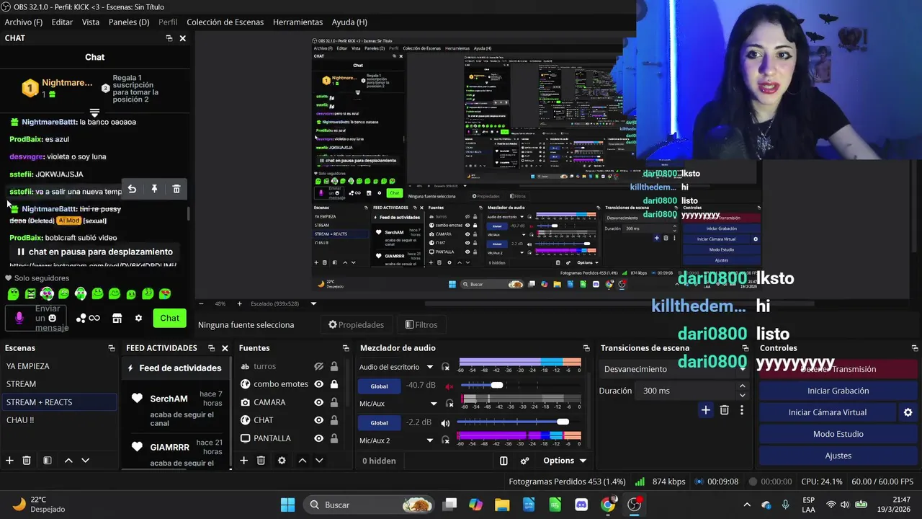Open the preview scaling dropdown Escalado
The height and width of the screenshot is (519, 922).
tap(285, 303)
